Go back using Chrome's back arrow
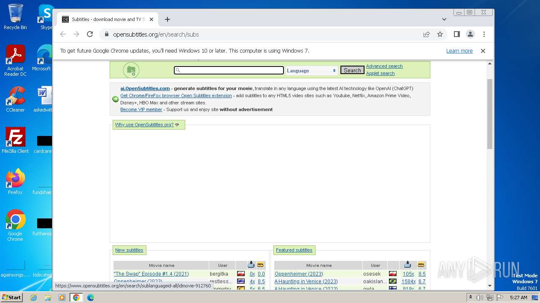 (63, 34)
